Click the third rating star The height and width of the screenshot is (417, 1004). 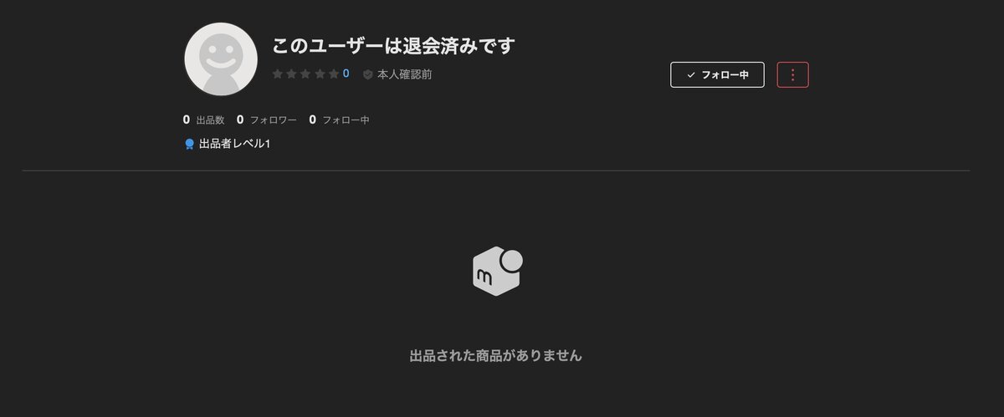(306, 74)
